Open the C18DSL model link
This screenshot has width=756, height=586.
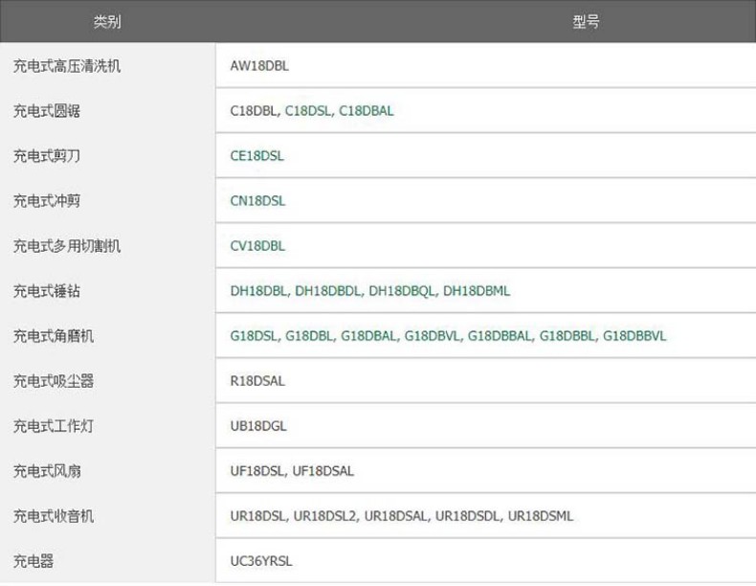pyautogui.click(x=308, y=111)
